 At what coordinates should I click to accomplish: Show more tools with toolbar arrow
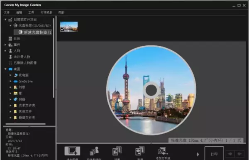click(x=198, y=154)
